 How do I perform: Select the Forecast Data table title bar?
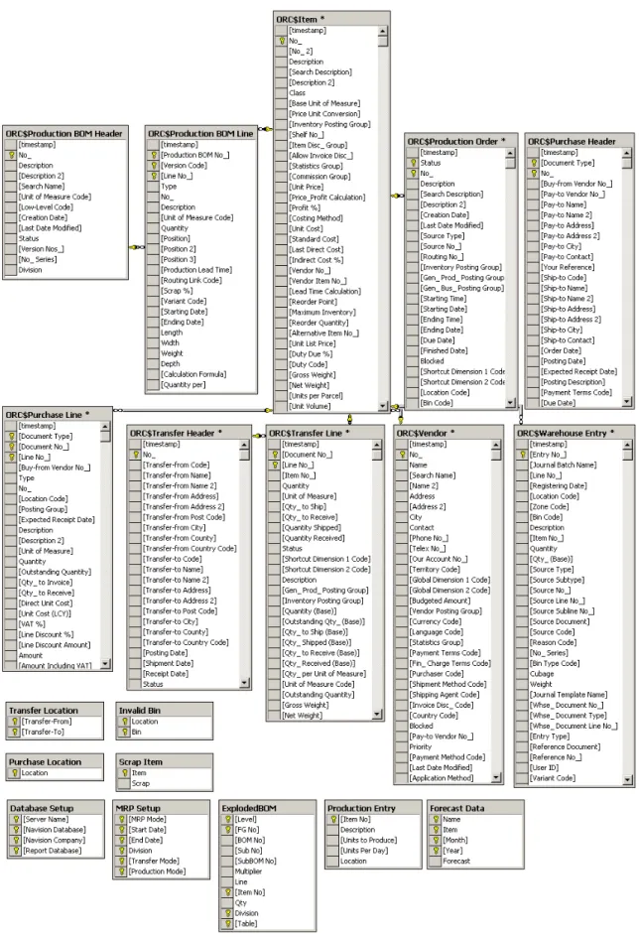pos(475,808)
